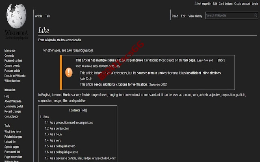Click What links here
Viewport: 260px width, 162px height.
point(13,132)
